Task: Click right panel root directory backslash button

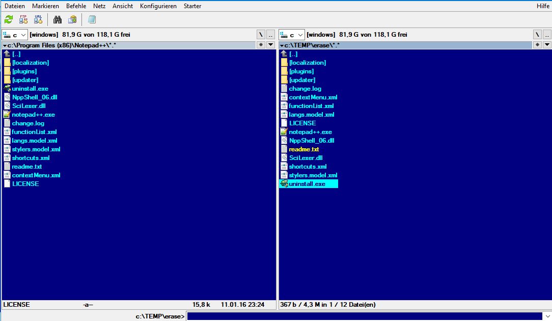Action: click(537, 35)
